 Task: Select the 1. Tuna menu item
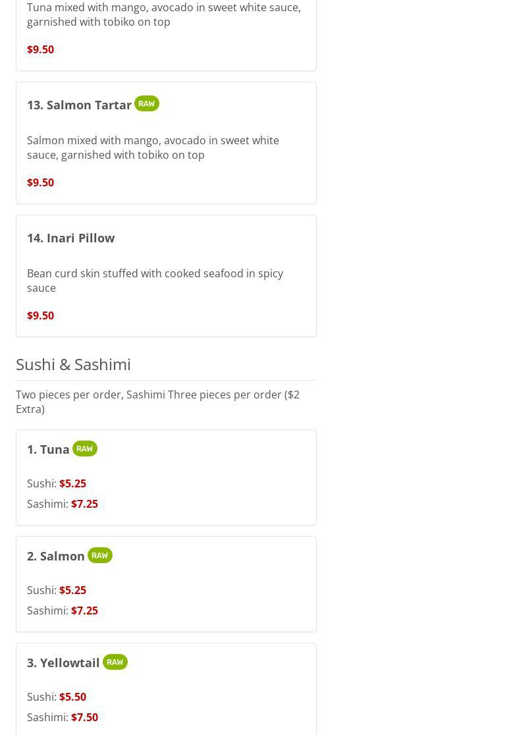click(x=167, y=477)
